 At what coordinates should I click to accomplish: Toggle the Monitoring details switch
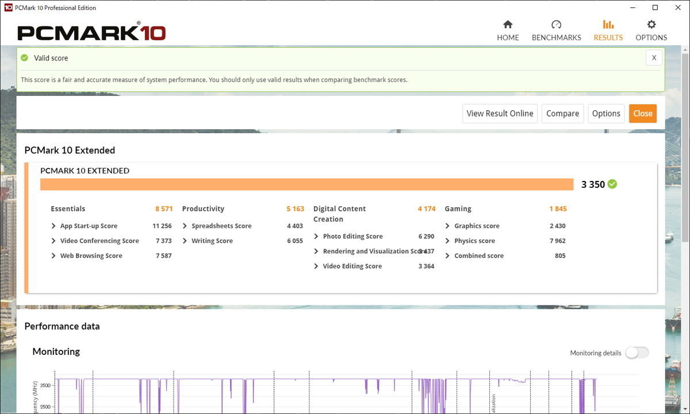click(x=637, y=353)
